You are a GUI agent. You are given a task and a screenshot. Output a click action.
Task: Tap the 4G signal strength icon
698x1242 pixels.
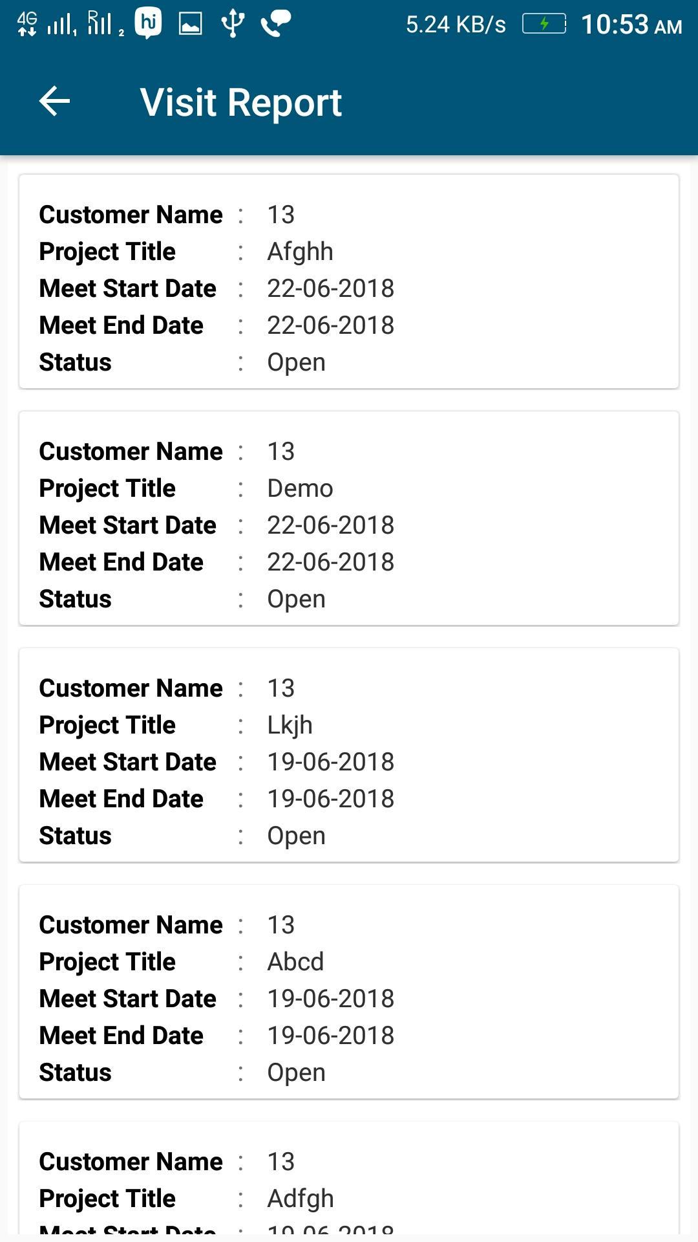click(45, 25)
